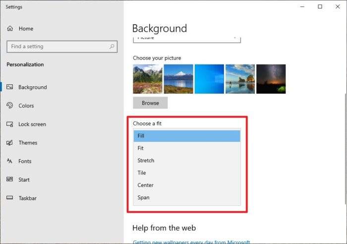Click the vertical scrollbar on the right
The width and height of the screenshot is (347, 244).
pyautogui.click(x=346, y=148)
